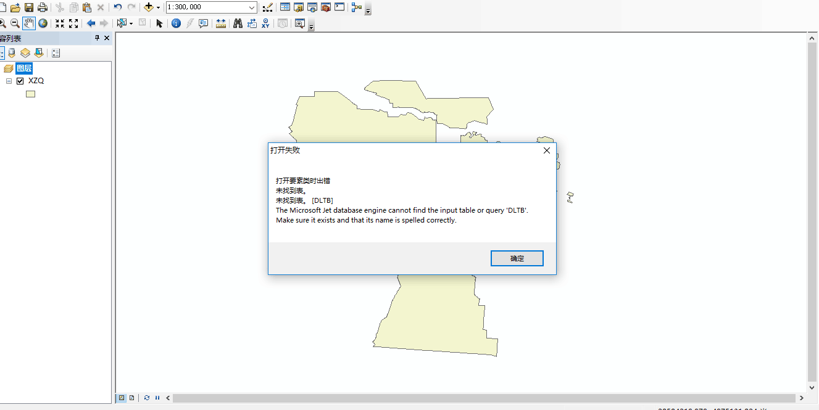Open the Measure ruler tool

tap(220, 23)
